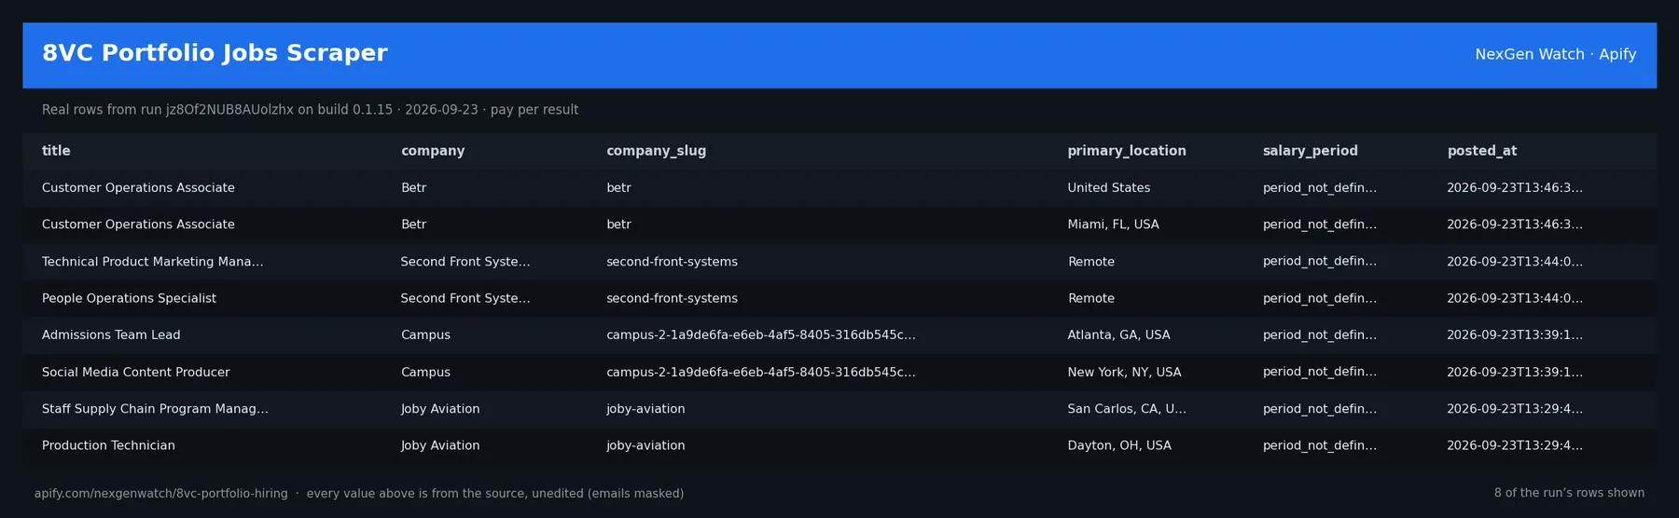The height and width of the screenshot is (518, 1679).
Task: Click Betr company in Miami row
Action: [x=413, y=225]
